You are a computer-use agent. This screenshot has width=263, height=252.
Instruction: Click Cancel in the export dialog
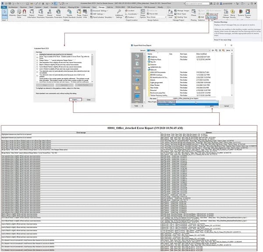(226, 106)
